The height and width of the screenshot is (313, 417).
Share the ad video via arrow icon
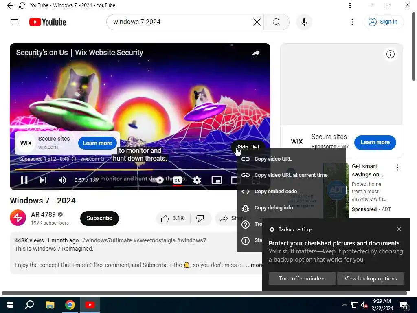tap(256, 53)
